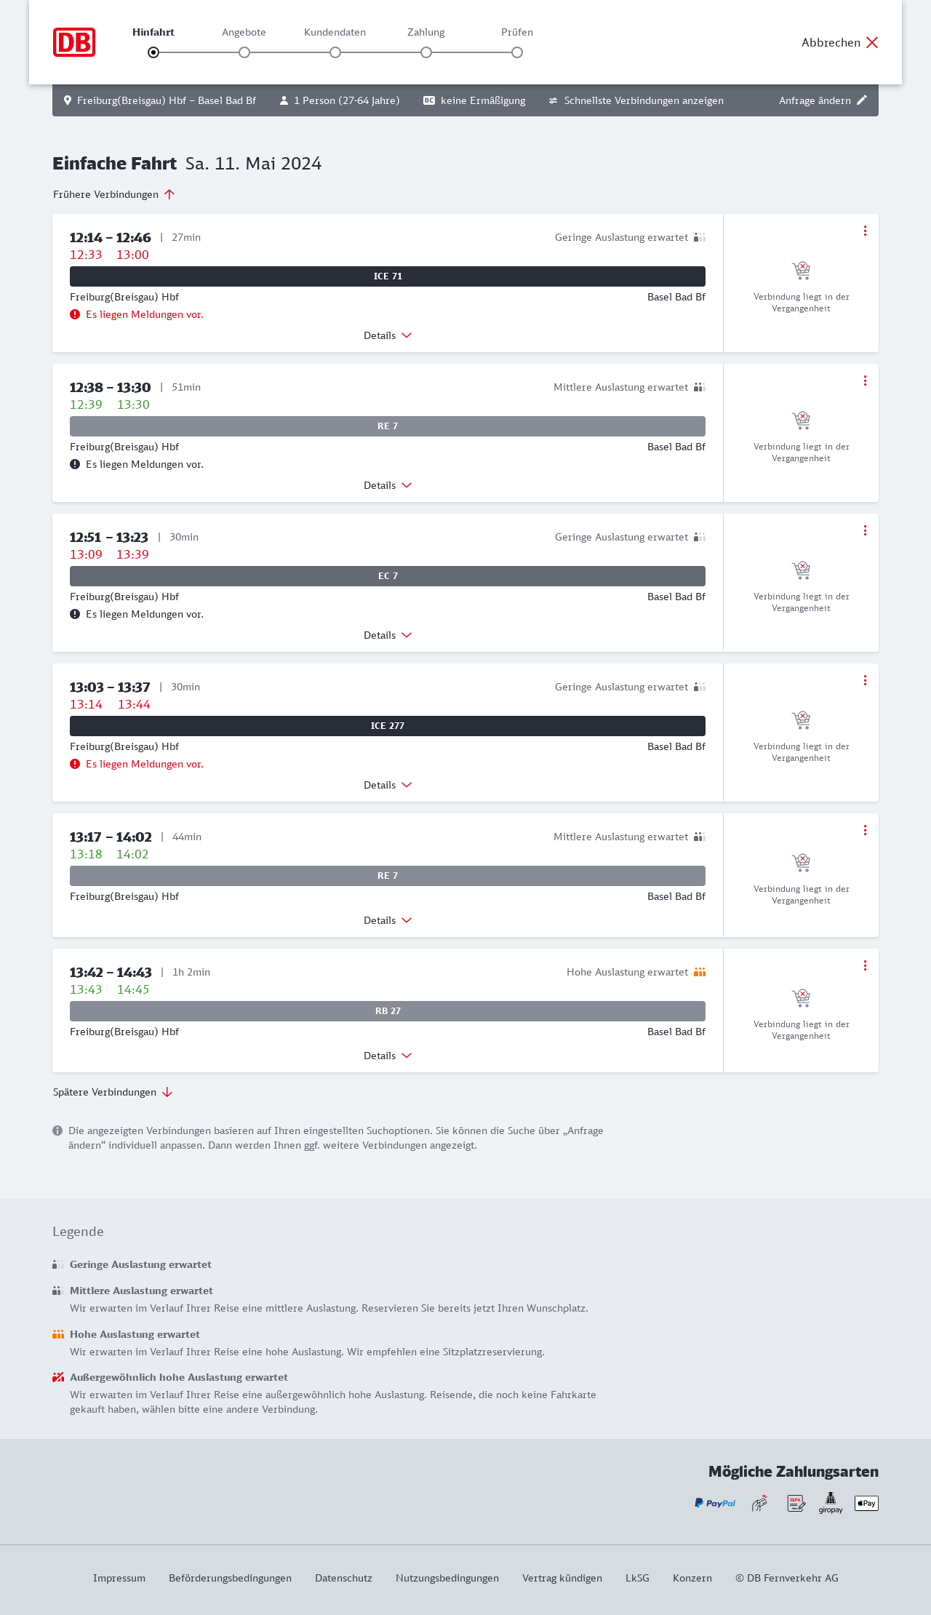Click the pencil icon beside Anfrage ändern
931x1615 pixels.
tap(862, 100)
